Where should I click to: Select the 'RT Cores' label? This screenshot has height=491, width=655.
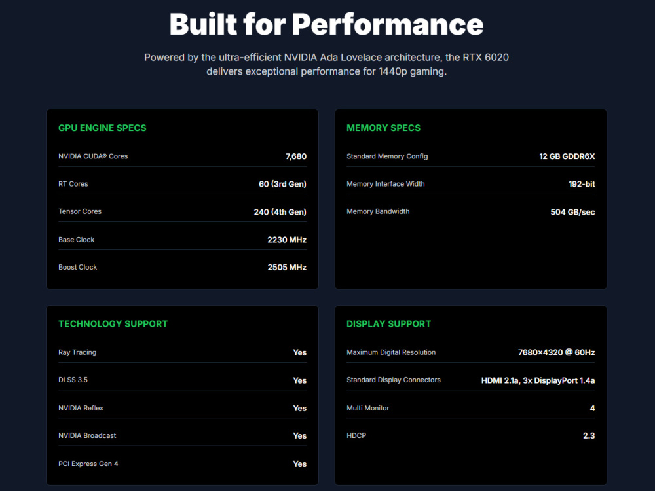[73, 184]
